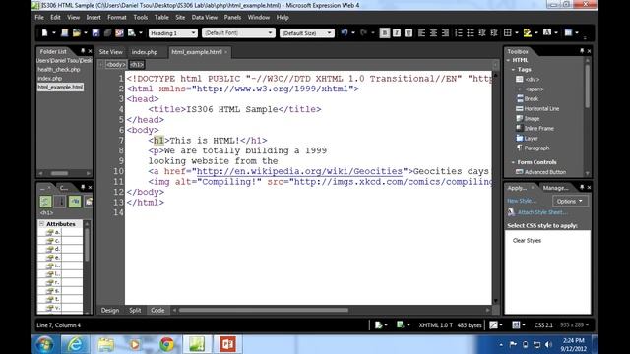Toggle Italic formatting
This screenshot has height=354, width=630.
(397, 32)
